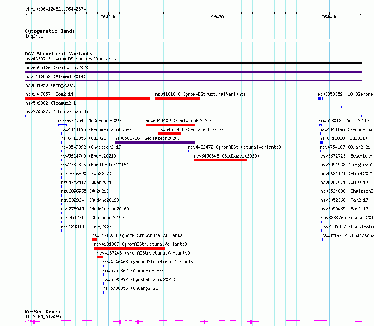Open nsv6451083 (Sedlazeck2020) label
Image resolution: width=374 pixels, height=326 pixels.
[x=190, y=129]
